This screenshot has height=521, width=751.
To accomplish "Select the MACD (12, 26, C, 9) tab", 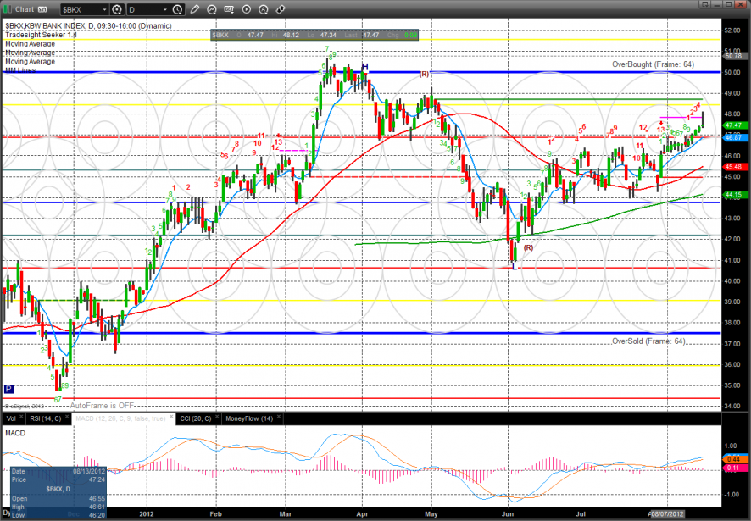I will click(x=120, y=418).
